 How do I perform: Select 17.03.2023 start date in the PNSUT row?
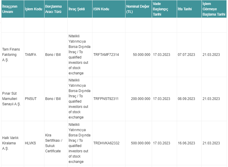coord(161,99)
